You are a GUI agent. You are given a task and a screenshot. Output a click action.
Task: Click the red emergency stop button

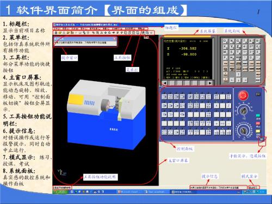(243, 95)
